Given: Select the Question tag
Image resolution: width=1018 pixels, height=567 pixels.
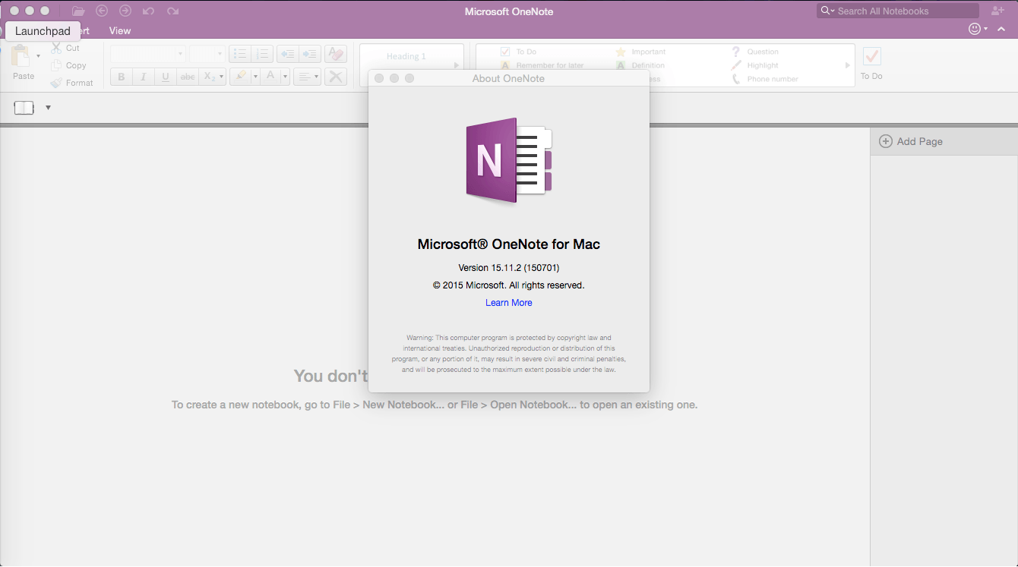Looking at the screenshot, I should (755, 52).
